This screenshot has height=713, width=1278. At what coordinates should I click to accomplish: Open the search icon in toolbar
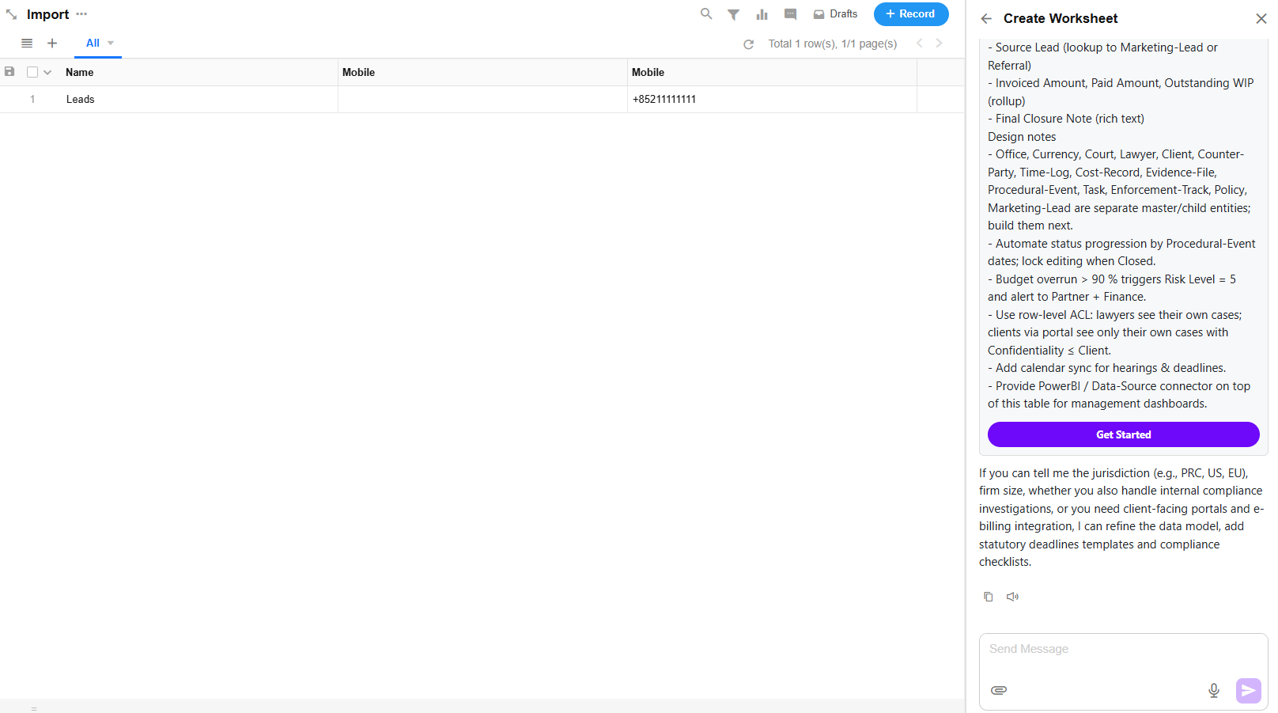(x=706, y=13)
